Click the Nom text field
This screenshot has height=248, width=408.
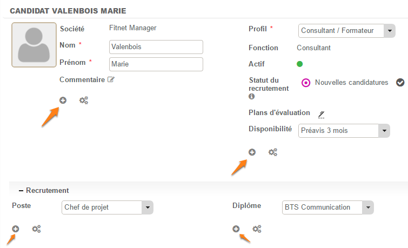pyautogui.click(x=156, y=47)
